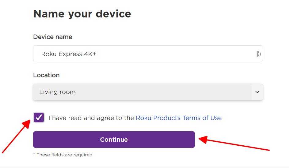
Task: Click inside the Device name text field
Action: pos(148,54)
